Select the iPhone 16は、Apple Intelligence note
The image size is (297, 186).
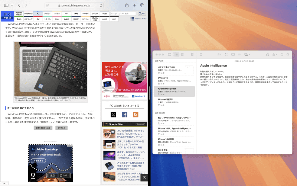(x=174, y=131)
